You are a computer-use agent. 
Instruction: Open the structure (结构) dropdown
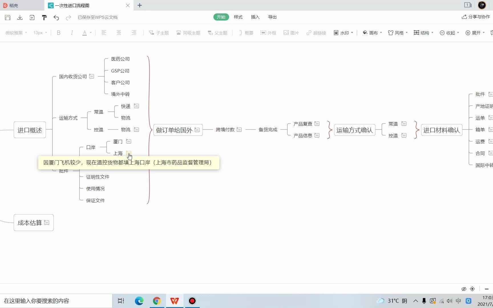pos(424,33)
